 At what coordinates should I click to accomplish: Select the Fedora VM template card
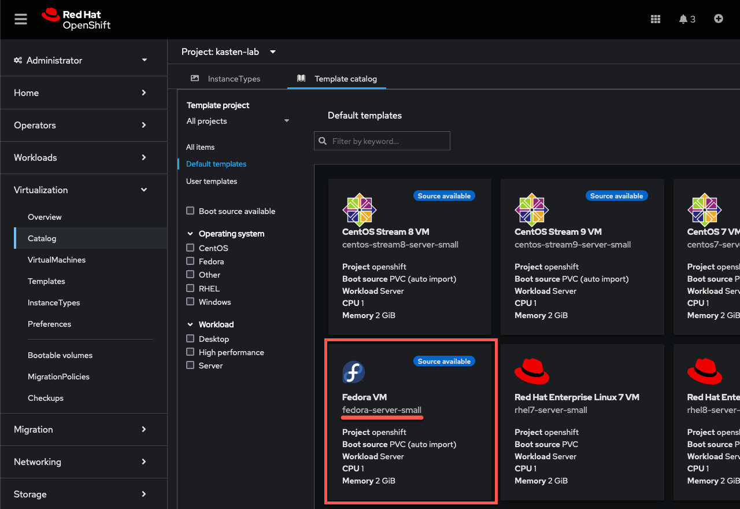tap(410, 422)
